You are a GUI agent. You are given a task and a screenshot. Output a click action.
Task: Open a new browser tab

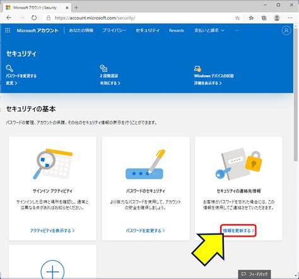(76, 8)
